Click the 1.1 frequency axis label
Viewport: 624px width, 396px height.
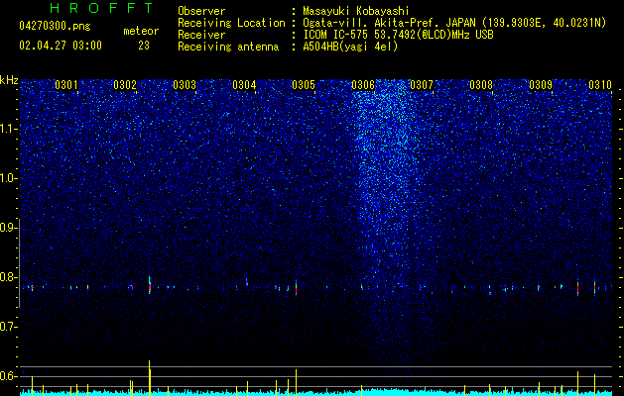click(x=8, y=129)
